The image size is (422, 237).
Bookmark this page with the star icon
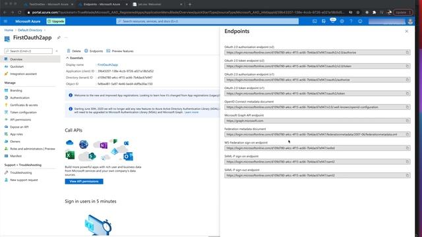[358, 13]
